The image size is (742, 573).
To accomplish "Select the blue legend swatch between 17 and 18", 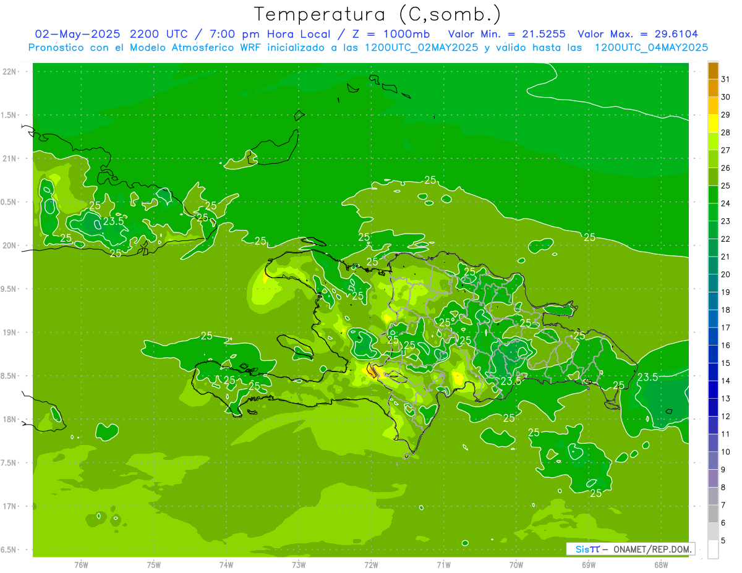I will tap(713, 318).
